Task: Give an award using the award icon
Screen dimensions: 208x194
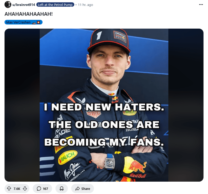Action: 61,188
